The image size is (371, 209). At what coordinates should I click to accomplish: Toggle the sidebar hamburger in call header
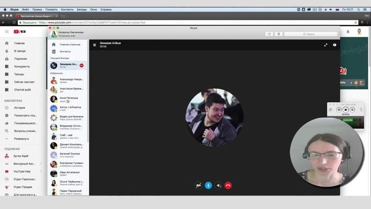(94, 45)
